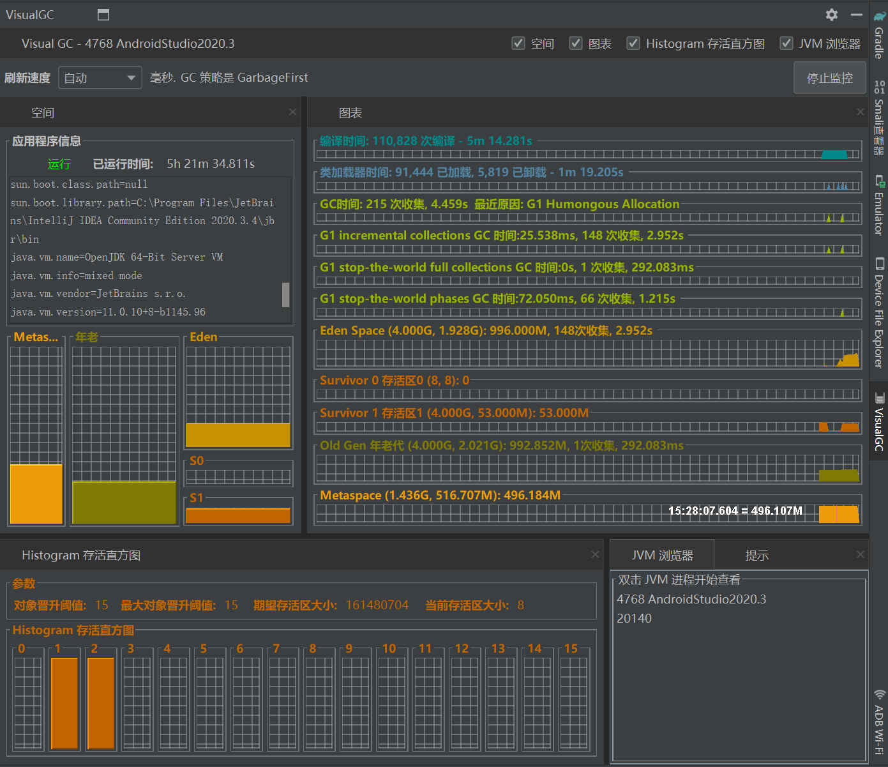Open Device File Explorer sidebar icon
888x767 pixels.
(879, 264)
